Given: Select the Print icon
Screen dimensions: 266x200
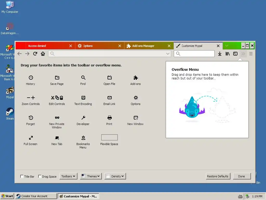Looking at the screenshot, I should (109, 118).
